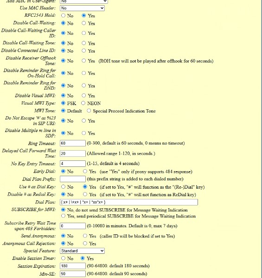Set Disable Connected Line ID to Yes

click(83, 51)
